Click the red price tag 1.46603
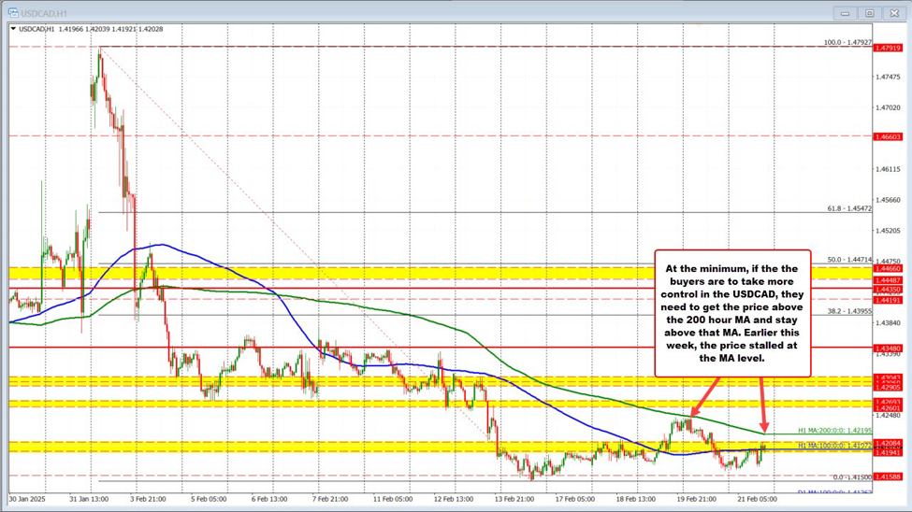This screenshot has height=512, width=912. [889, 136]
